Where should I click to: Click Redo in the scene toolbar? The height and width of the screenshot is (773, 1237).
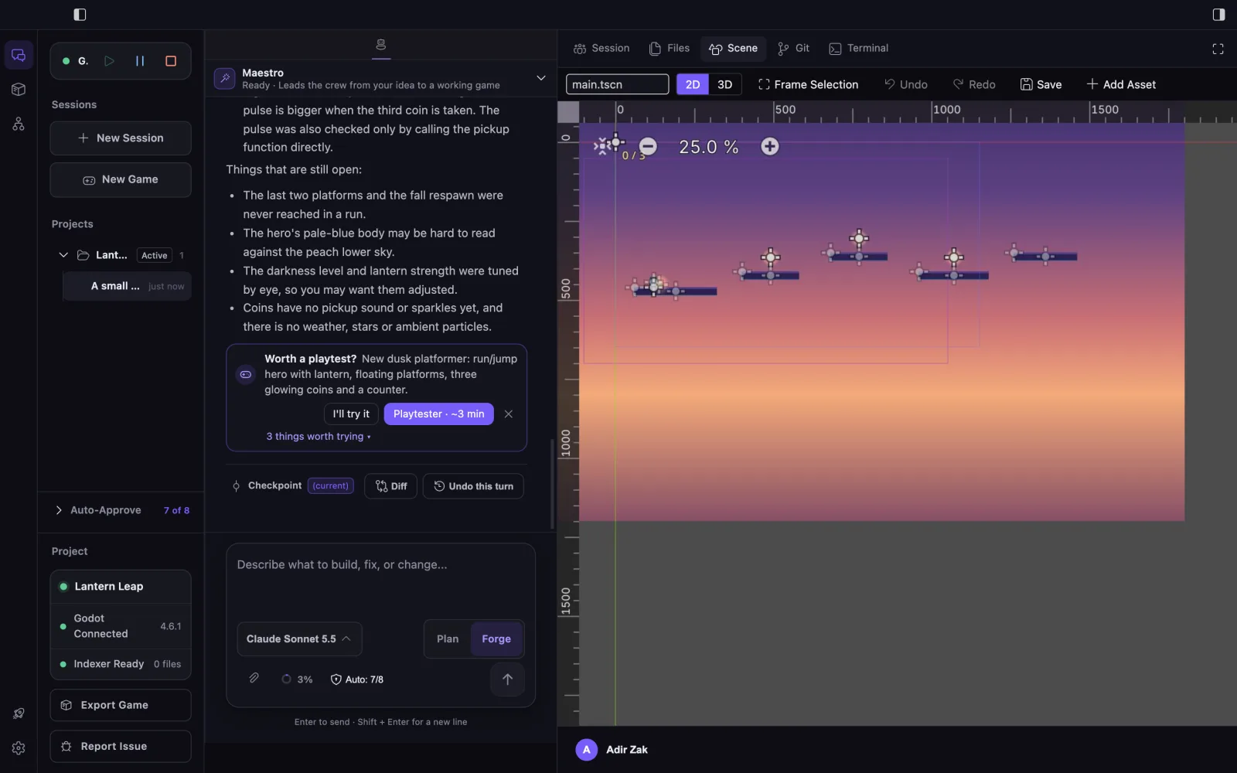[973, 84]
